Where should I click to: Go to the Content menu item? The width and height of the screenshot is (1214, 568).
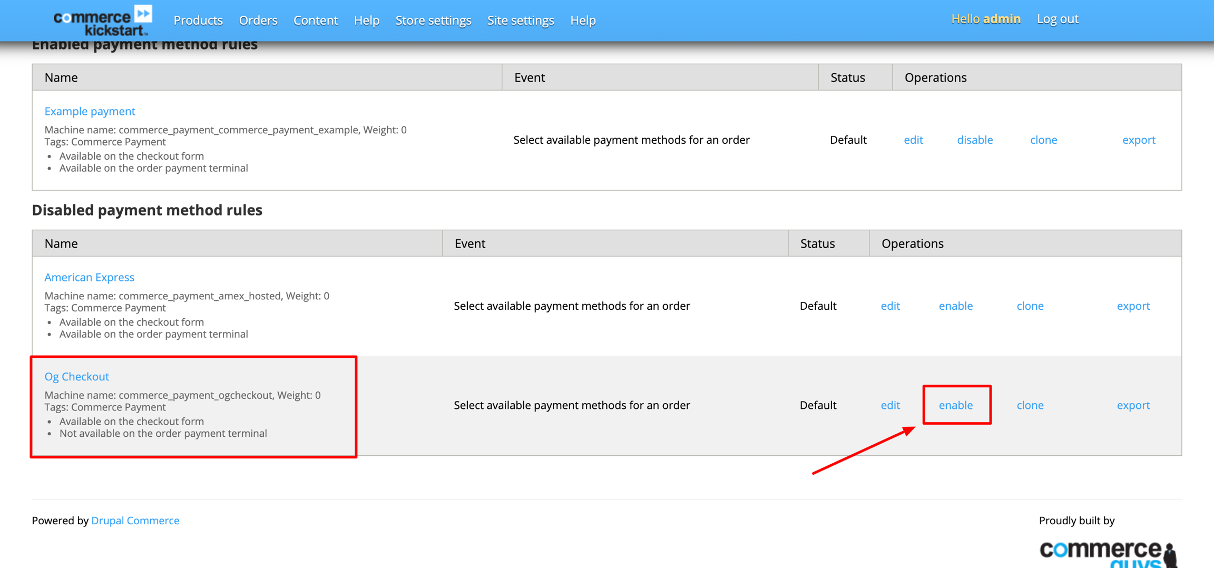click(315, 21)
